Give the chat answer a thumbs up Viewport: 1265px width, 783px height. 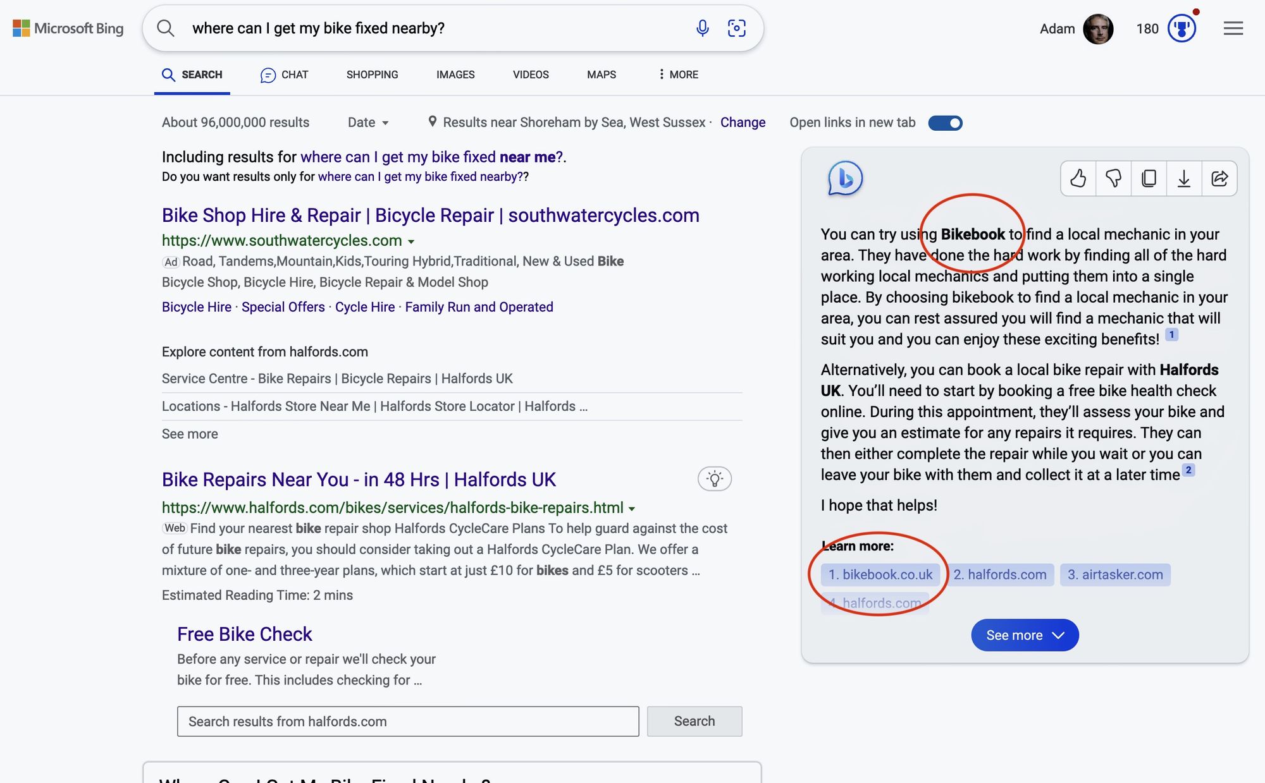pos(1078,179)
